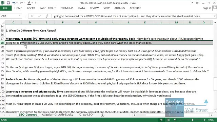Image resolution: width=217 pixels, height=122 pixels.
Task: Switch to JCrew-LBO sheet tab
Action: tap(85, 115)
